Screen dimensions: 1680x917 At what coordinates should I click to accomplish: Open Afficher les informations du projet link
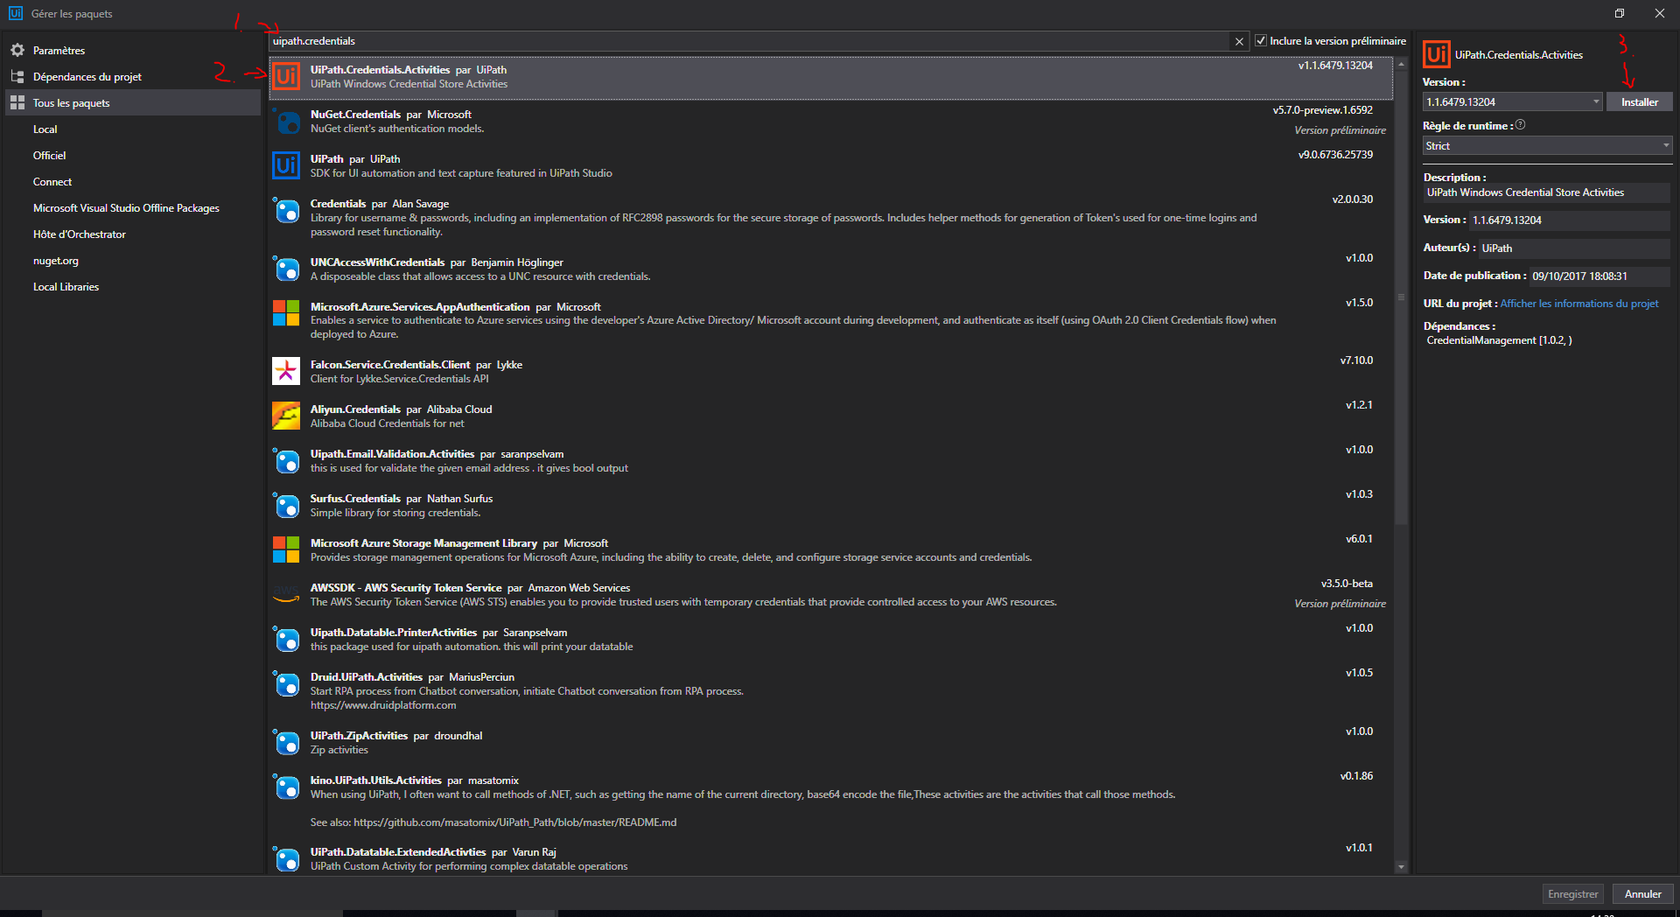[1579, 304]
